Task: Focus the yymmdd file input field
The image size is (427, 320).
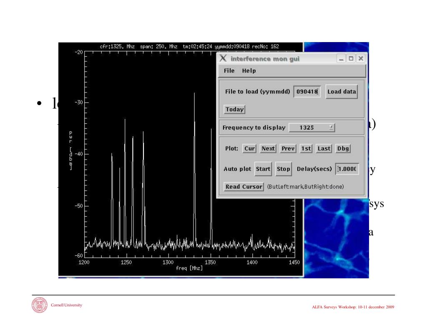Action: point(307,92)
